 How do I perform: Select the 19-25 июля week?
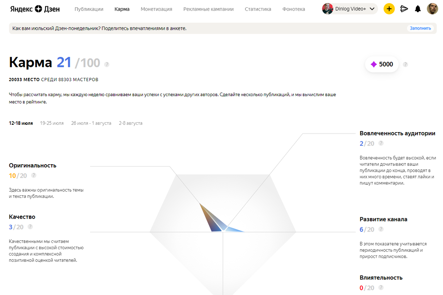coord(52,123)
